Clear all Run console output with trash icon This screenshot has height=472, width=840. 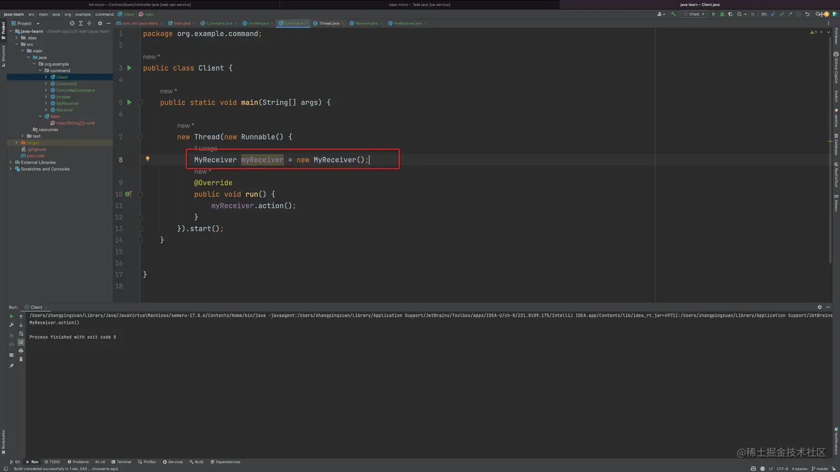pos(21,359)
